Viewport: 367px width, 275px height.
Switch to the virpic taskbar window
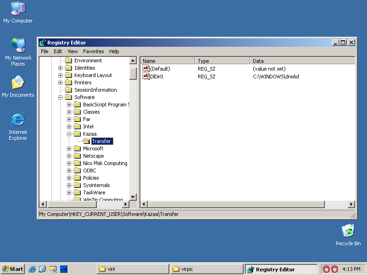click(207, 269)
